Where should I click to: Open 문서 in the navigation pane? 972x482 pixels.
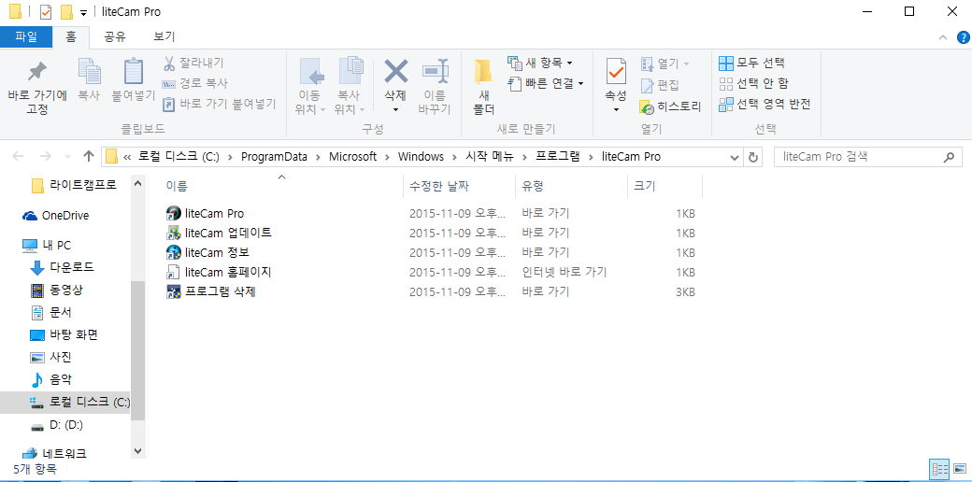pyautogui.click(x=51, y=312)
